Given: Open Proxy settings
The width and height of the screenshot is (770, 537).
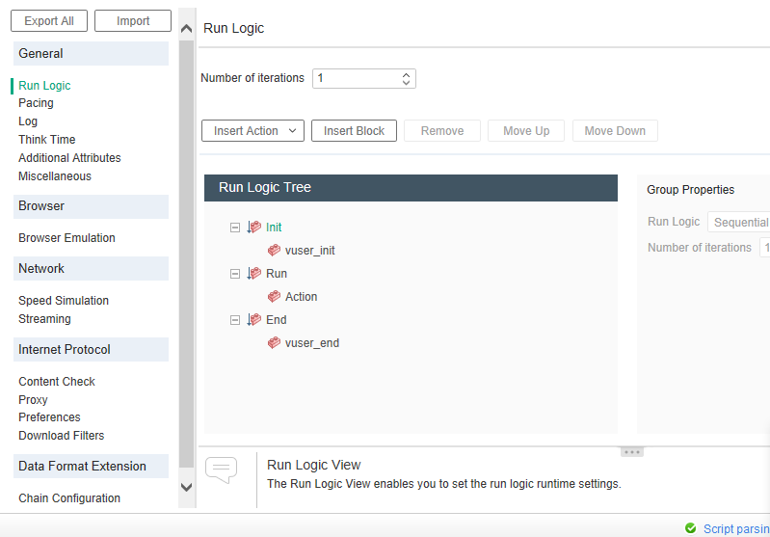Looking at the screenshot, I should (x=33, y=400).
